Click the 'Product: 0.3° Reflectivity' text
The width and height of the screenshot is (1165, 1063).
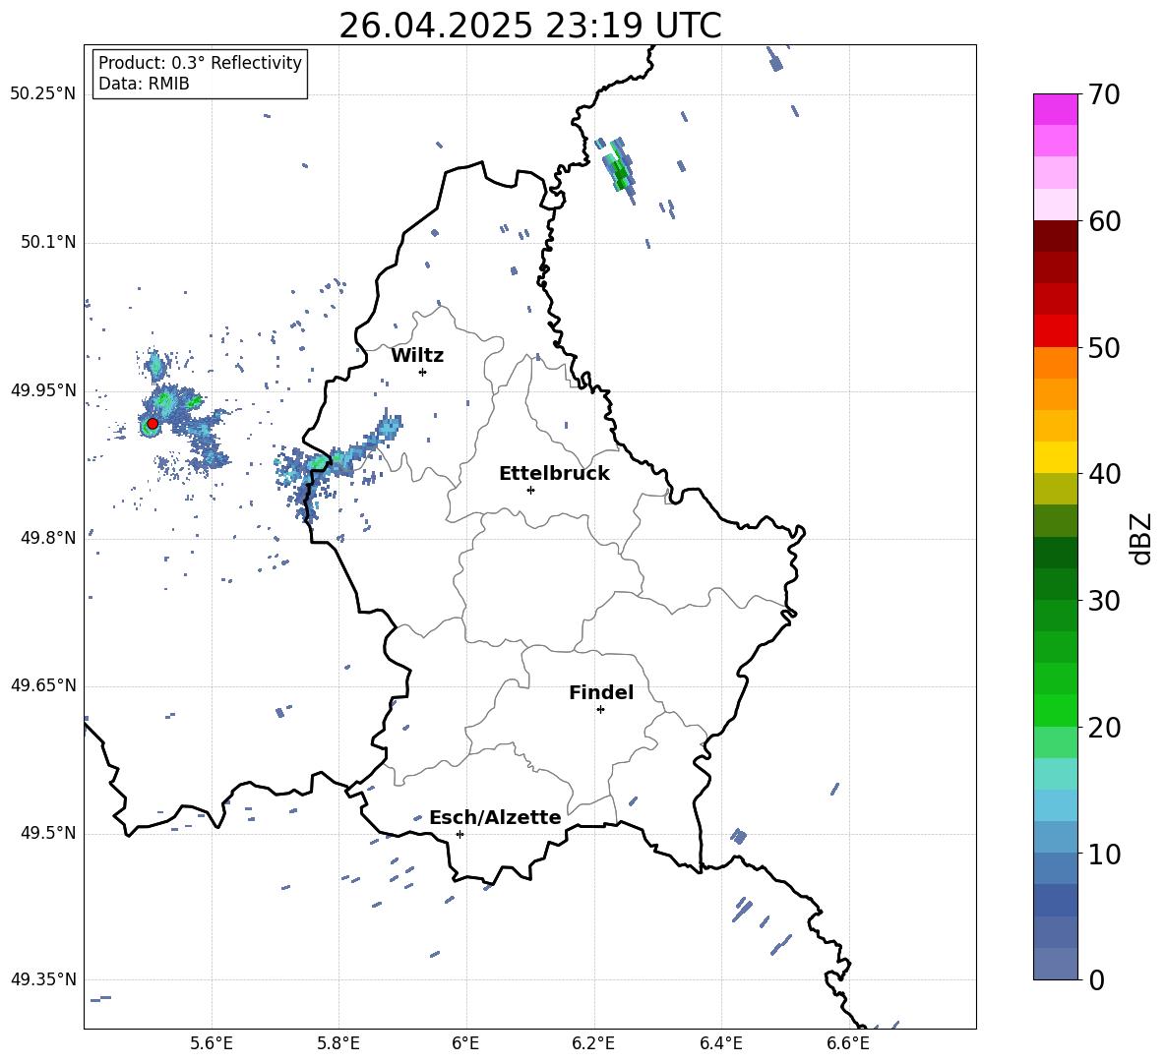coord(200,63)
